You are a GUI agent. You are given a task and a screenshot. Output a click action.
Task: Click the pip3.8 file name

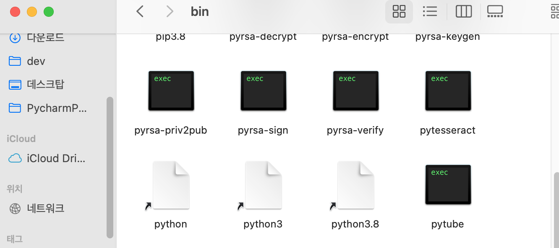click(x=170, y=36)
